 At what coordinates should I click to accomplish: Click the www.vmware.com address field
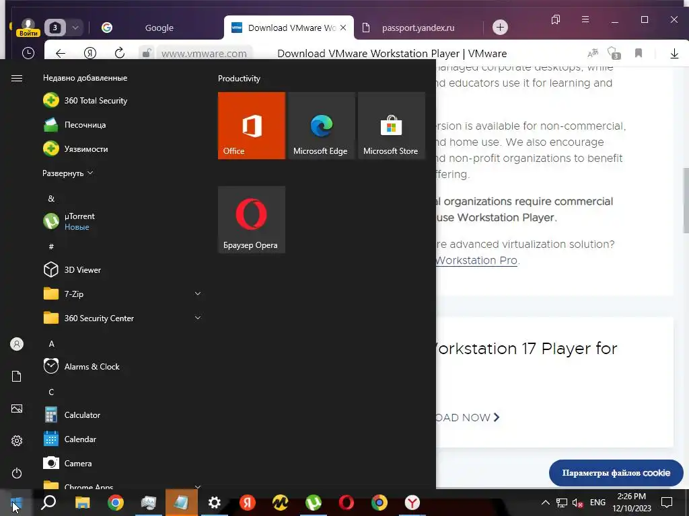pyautogui.click(x=204, y=54)
